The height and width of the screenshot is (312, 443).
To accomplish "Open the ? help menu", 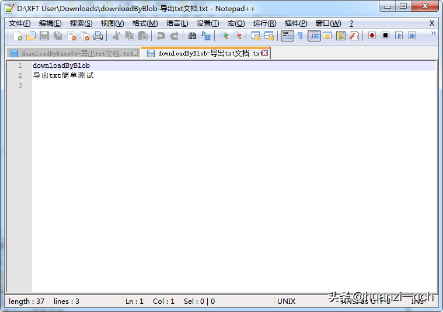I will [x=351, y=23].
